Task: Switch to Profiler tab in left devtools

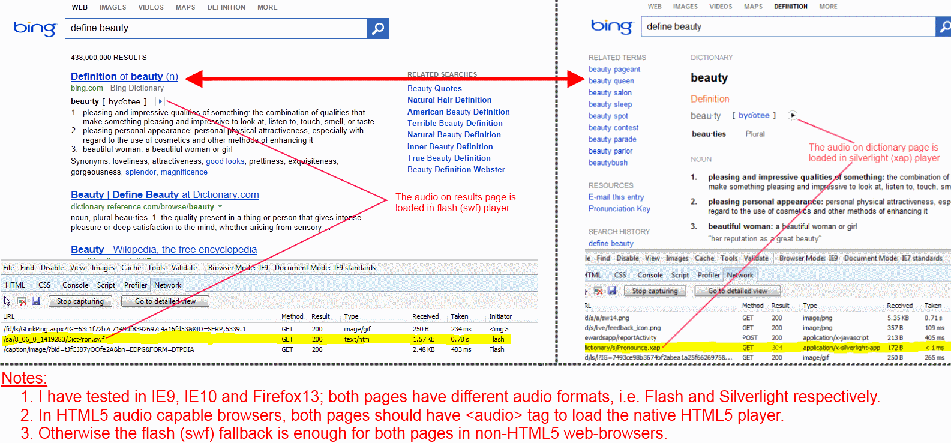Action: tap(136, 285)
